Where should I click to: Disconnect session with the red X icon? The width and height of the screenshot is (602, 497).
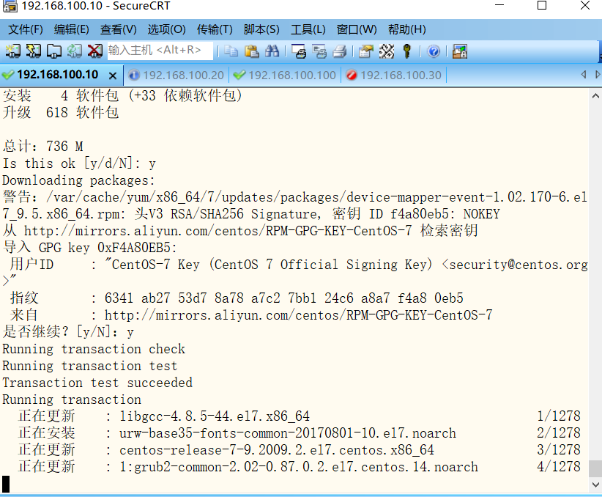(x=93, y=51)
